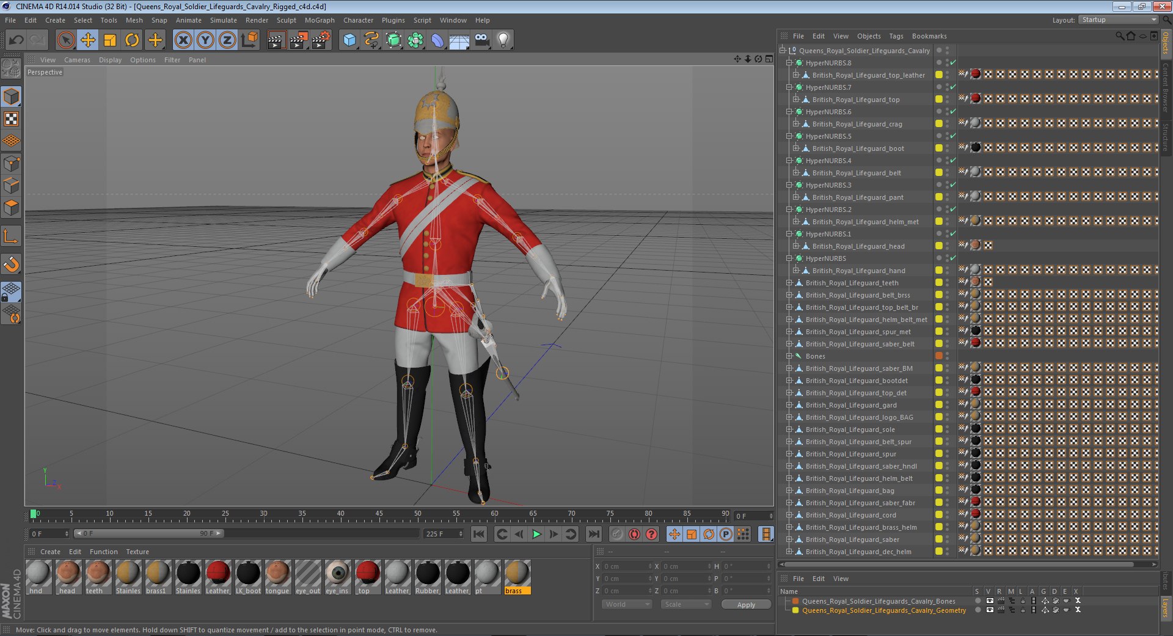Viewport: 1173px width, 636px height.
Task: Click Render View clapperboard icon
Action: [x=276, y=40]
